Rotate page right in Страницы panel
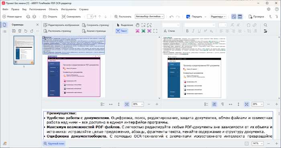281x148 pixels. (32, 31)
